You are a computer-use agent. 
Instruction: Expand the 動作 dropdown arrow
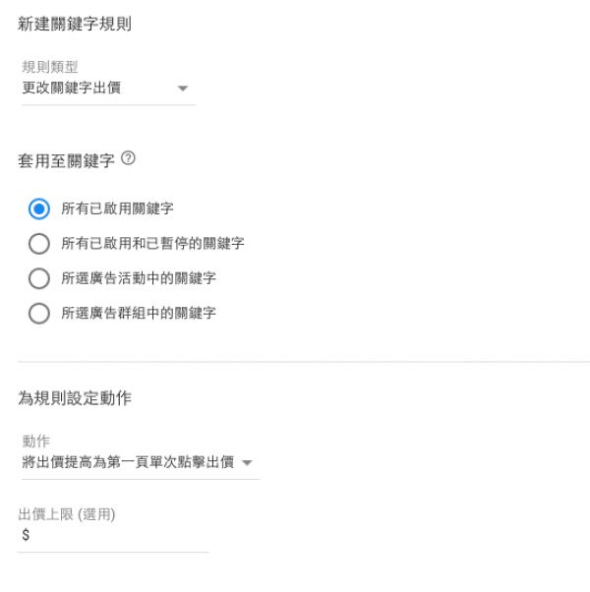pos(247,462)
